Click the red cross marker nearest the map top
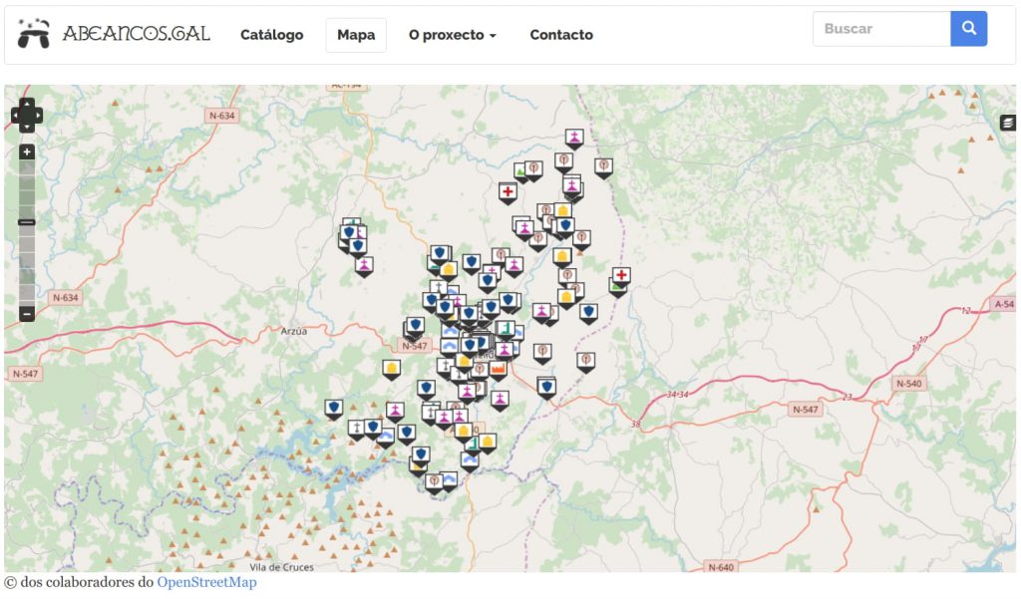Viewport: 1021px width, 599px height. pos(508,191)
